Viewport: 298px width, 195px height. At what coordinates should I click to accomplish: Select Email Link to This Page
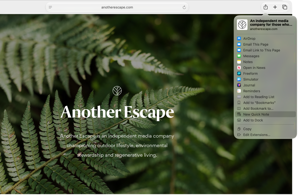[x=266, y=50]
